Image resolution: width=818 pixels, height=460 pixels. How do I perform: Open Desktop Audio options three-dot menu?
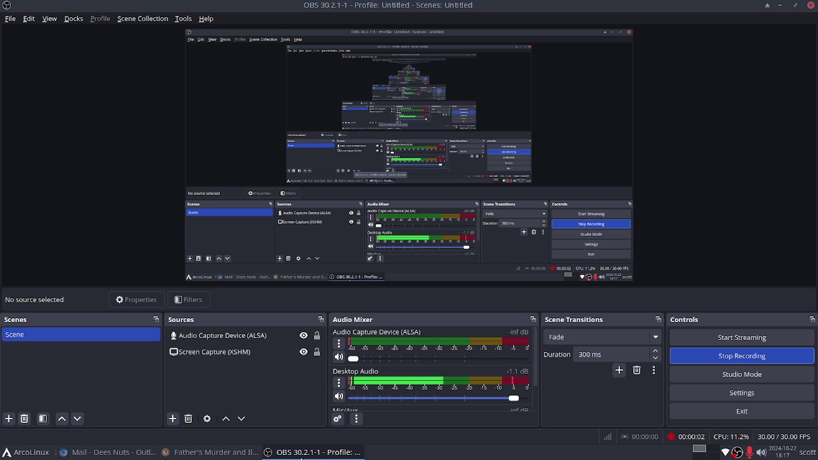pos(339,383)
